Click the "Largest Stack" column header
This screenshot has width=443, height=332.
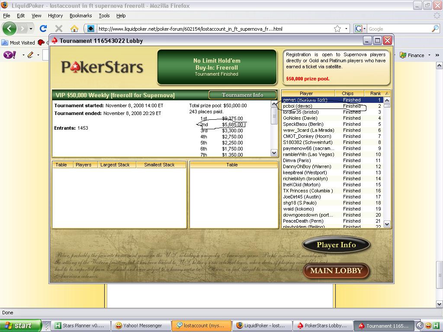pyautogui.click(x=117, y=165)
